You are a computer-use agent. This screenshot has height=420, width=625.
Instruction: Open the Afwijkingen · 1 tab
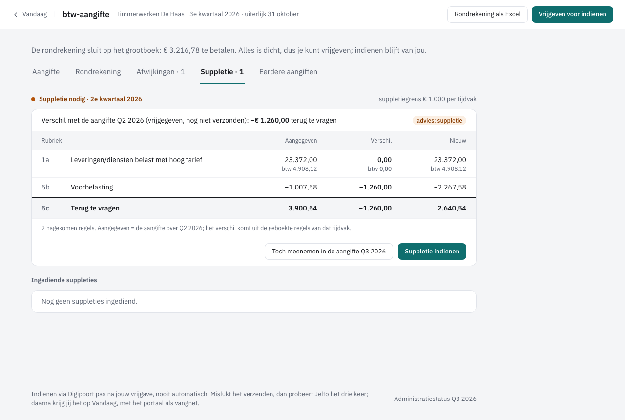(x=161, y=72)
